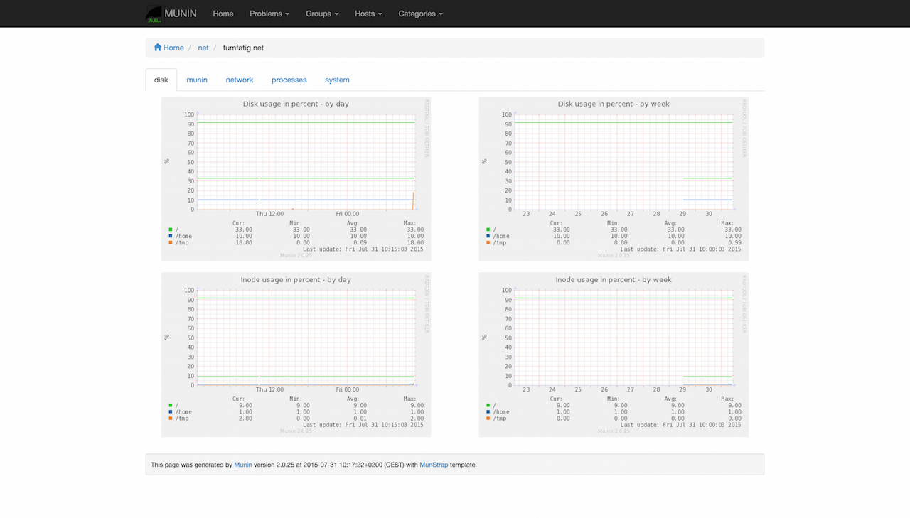
Task: Switch to the network tab
Action: click(x=240, y=80)
